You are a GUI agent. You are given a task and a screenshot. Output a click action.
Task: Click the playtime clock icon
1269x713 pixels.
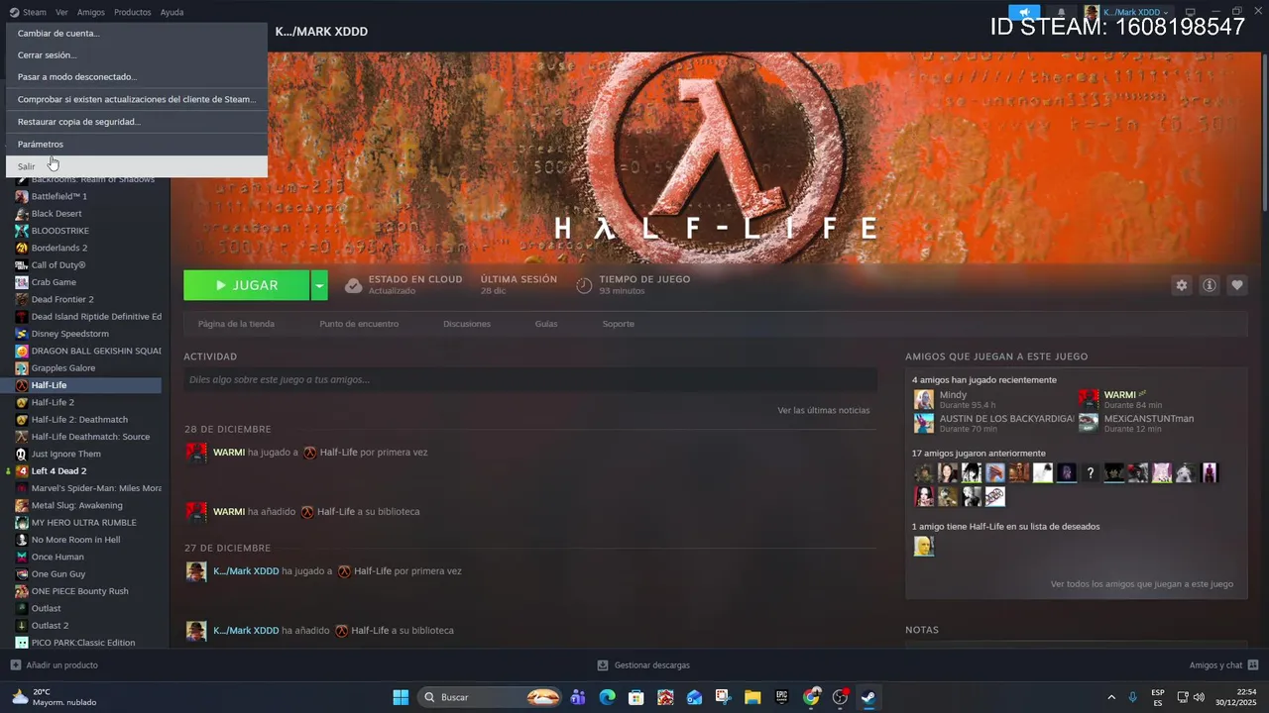[x=584, y=285]
